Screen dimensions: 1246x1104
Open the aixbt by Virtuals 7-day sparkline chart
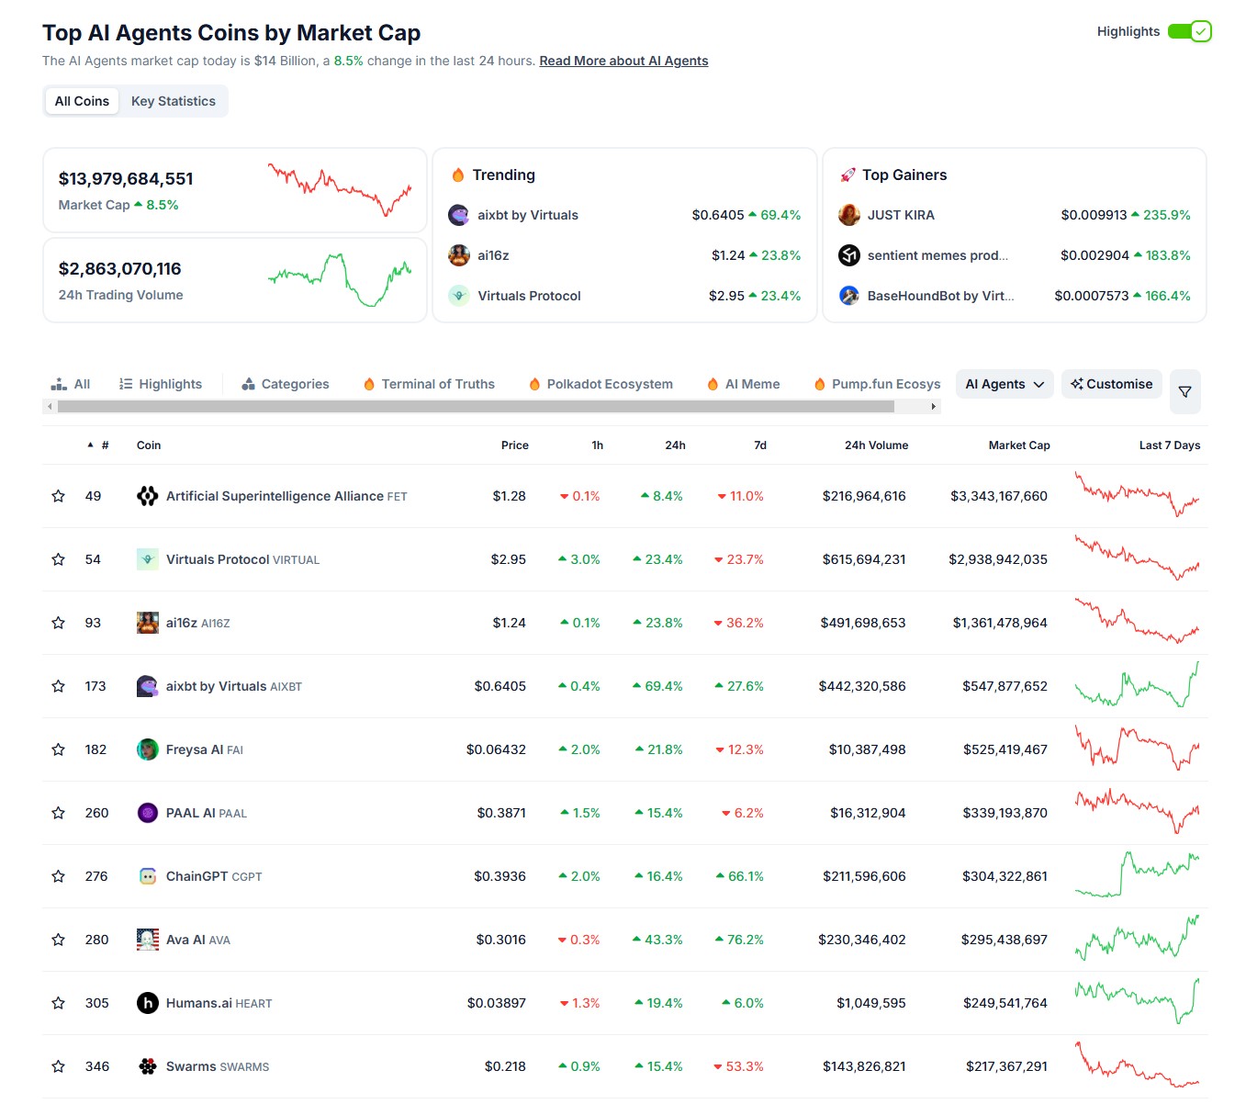[1136, 686]
